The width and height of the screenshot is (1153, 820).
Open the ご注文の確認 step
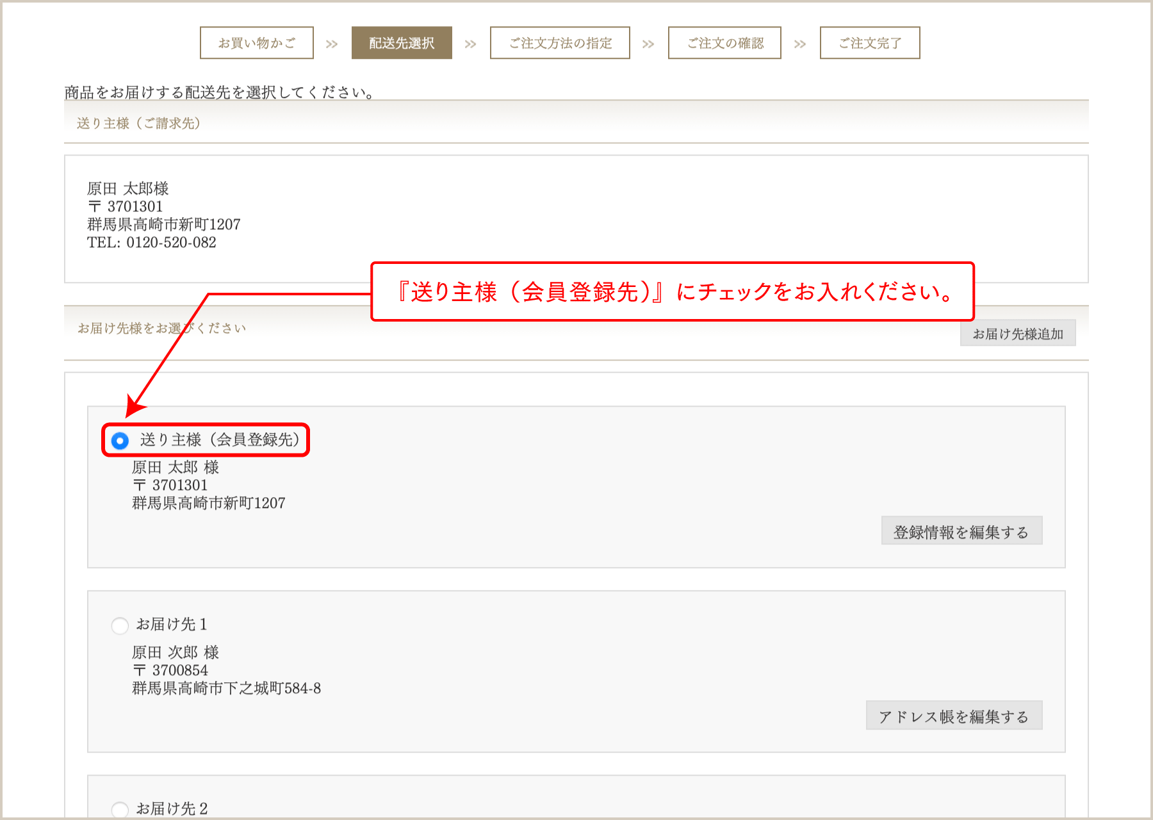tap(724, 43)
